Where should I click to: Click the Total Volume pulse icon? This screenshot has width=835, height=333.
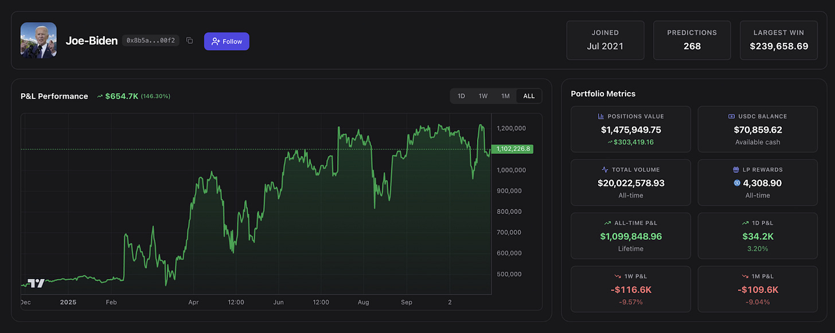[605, 170]
